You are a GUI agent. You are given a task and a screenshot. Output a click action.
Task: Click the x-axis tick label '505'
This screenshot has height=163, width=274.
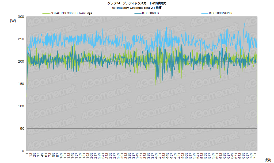[x=187, y=156]
